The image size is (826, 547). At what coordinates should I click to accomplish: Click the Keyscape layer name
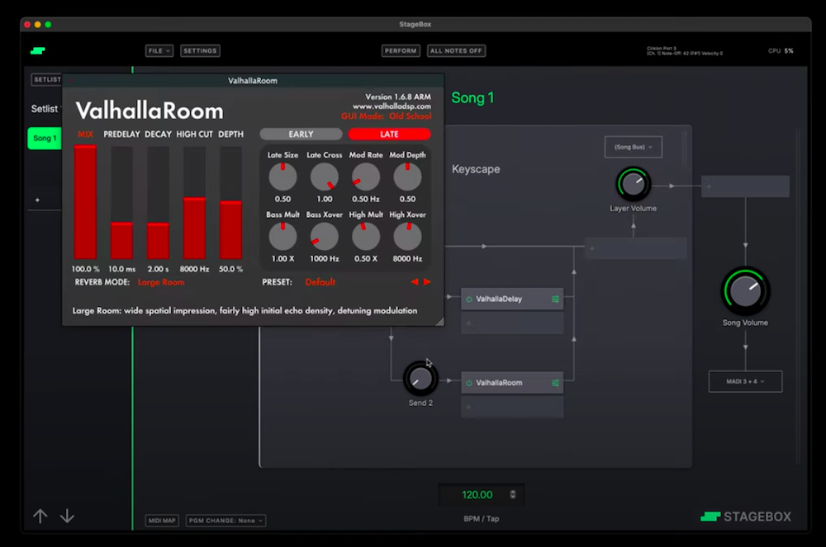coord(477,169)
